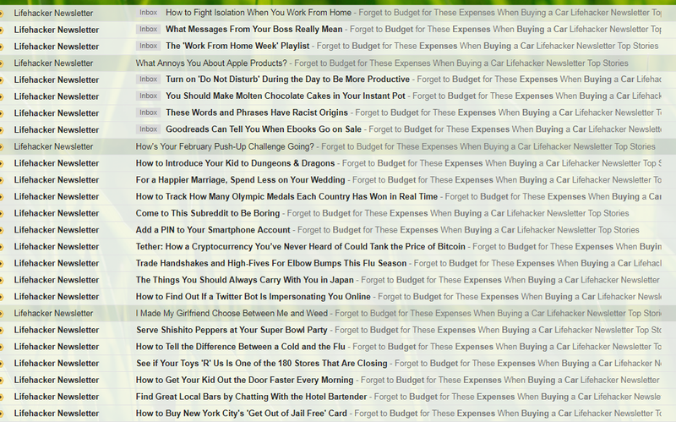Open 'Introduce Your Kid to Dungeons & Dragons' email
Image resolution: width=676 pixels, height=422 pixels.
click(235, 163)
